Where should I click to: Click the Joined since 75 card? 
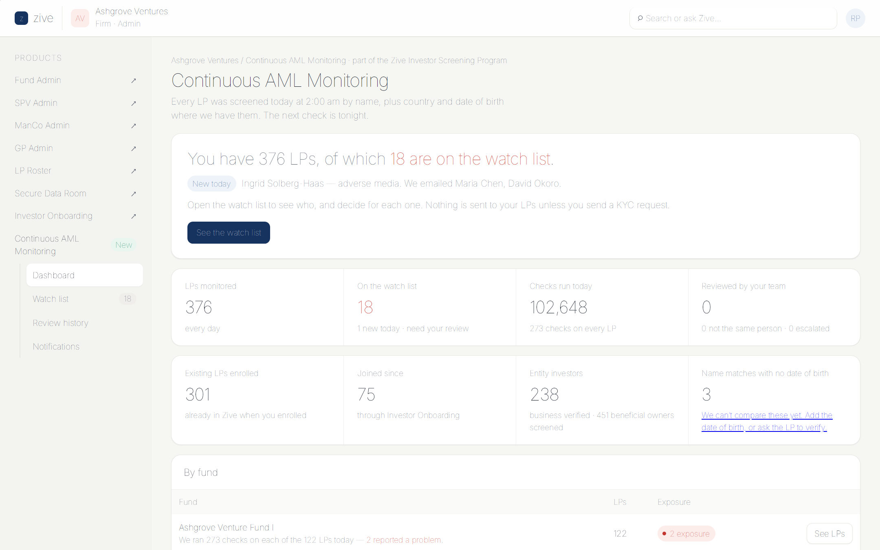click(x=430, y=400)
